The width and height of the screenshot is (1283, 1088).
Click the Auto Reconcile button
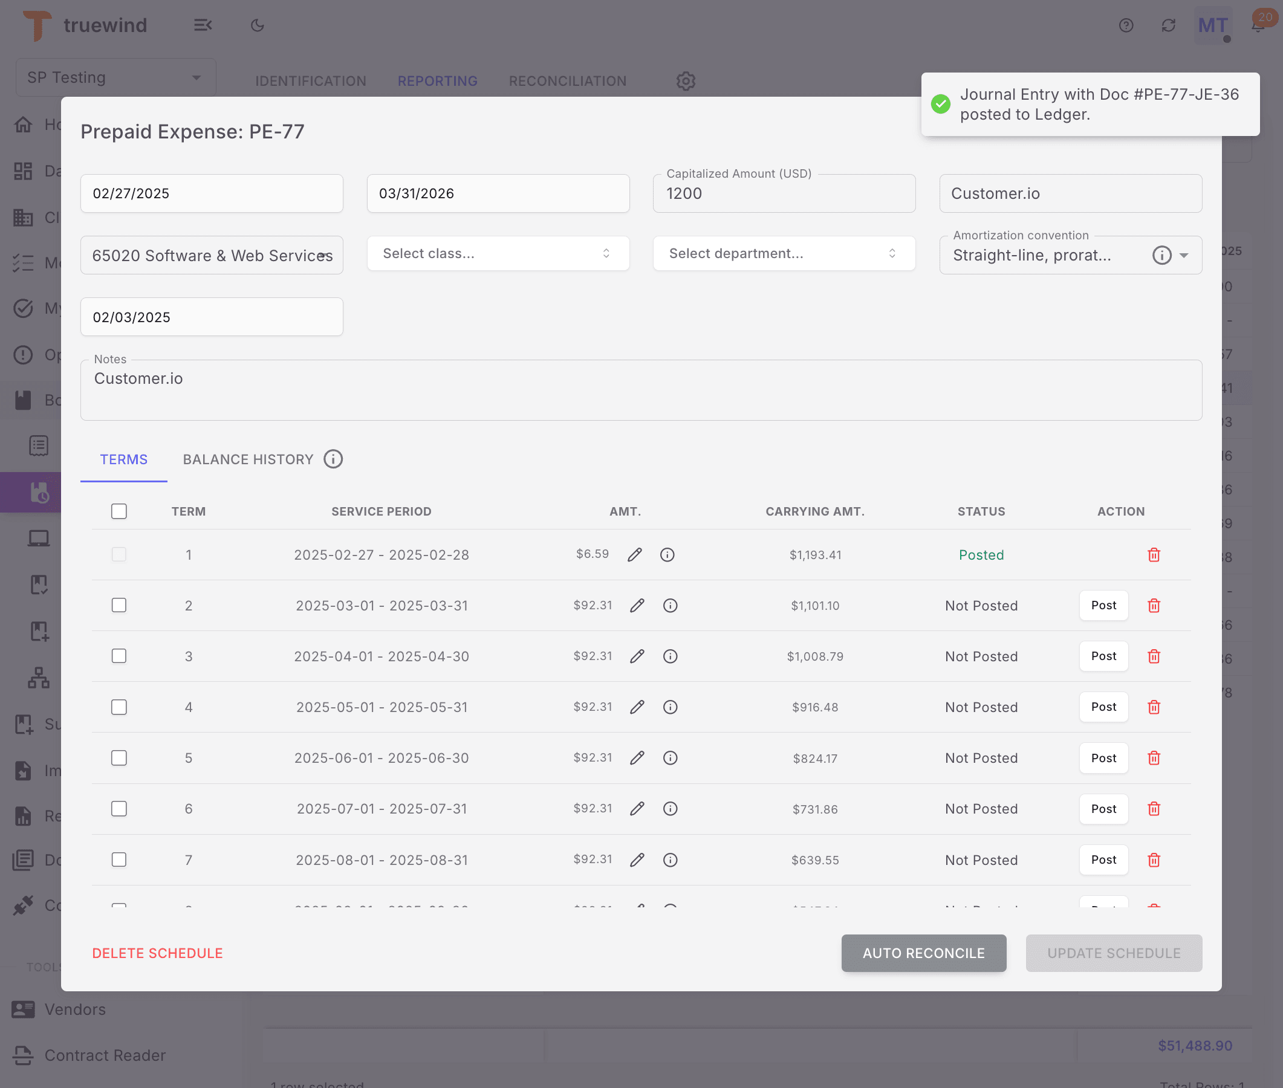click(923, 953)
